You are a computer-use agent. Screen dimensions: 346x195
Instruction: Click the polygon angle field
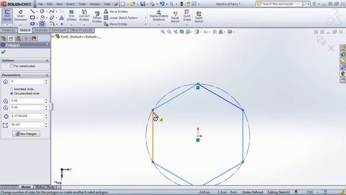click(x=27, y=125)
